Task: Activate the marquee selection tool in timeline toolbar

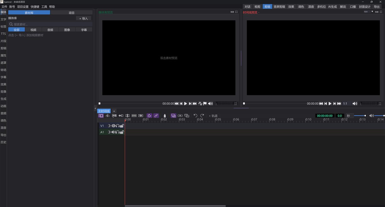Action: [x=101, y=116]
